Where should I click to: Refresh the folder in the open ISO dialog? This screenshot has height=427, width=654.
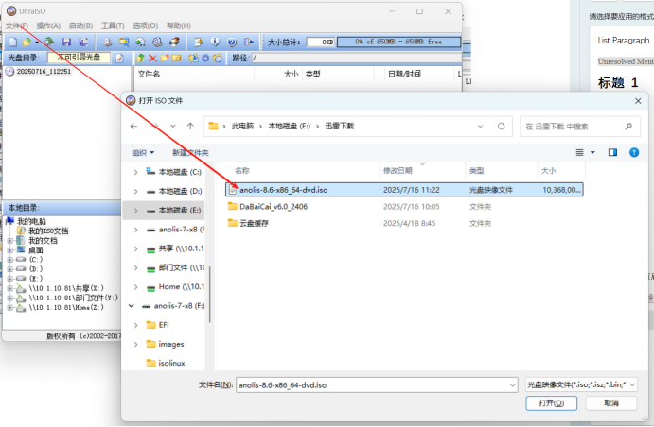click(x=502, y=126)
